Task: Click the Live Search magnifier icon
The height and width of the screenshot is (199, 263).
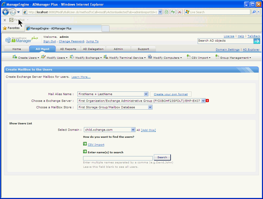Action: point(254,12)
